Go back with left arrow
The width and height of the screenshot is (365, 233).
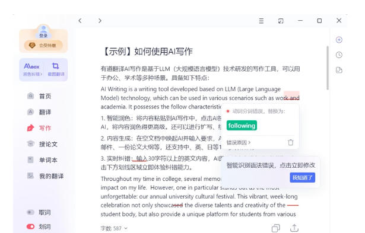point(80,21)
